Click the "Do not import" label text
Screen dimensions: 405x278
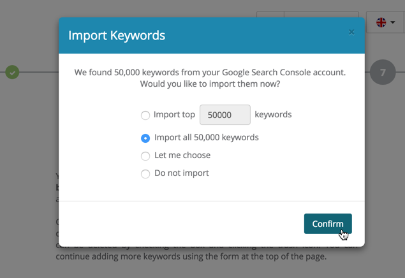pyautogui.click(x=181, y=173)
